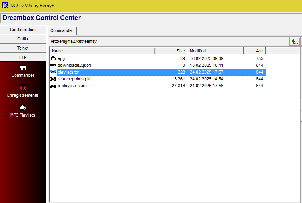Click the 223 size value
Screen dimensions: 302x203
(x=181, y=72)
